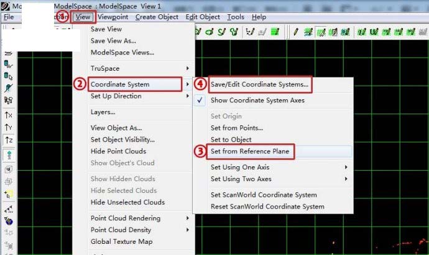
Task: Open Set Object Visibility... entry
Action: 122,140
